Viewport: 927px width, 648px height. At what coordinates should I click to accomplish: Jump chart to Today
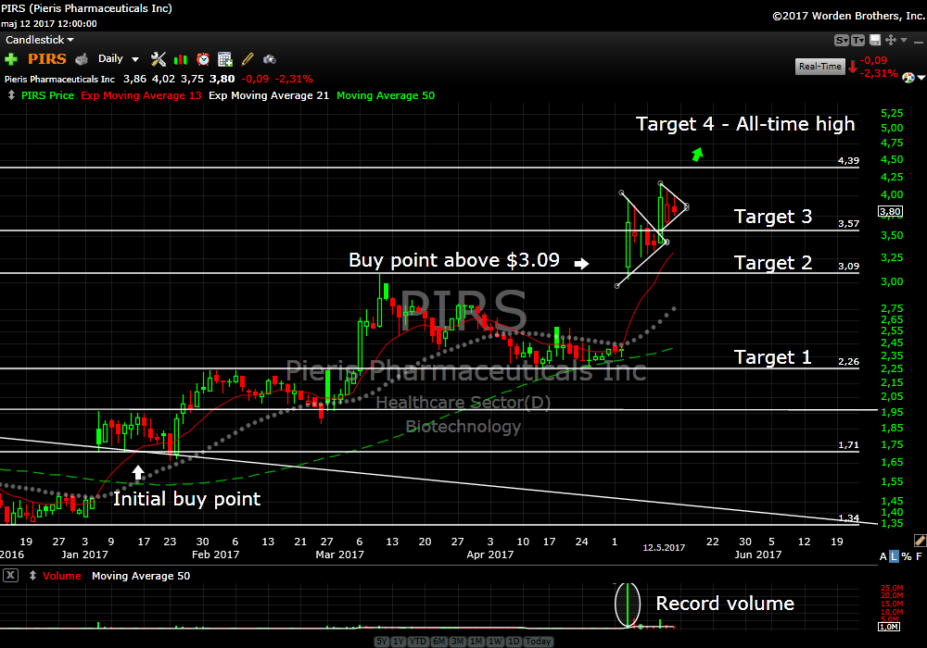538,641
